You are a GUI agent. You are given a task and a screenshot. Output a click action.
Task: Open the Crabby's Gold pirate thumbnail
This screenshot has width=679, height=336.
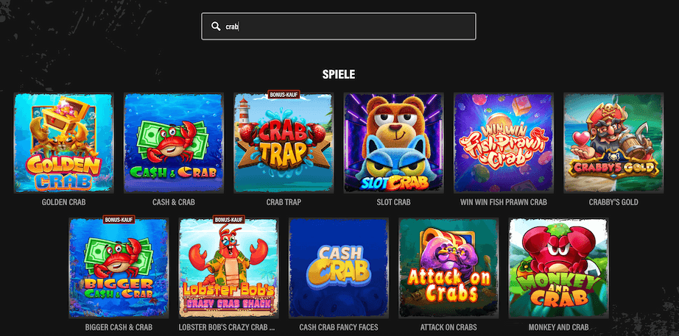[x=613, y=143]
